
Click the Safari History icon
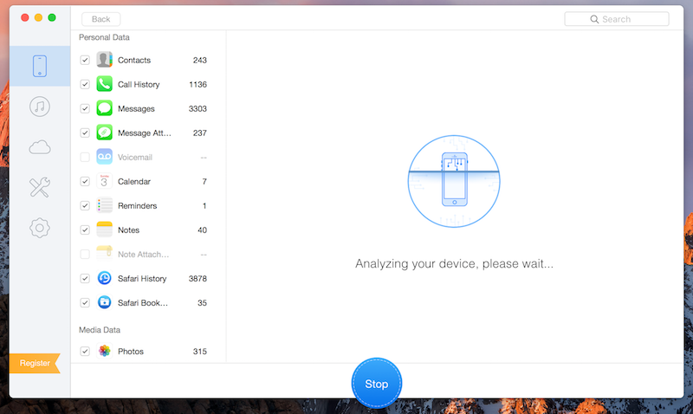click(105, 278)
